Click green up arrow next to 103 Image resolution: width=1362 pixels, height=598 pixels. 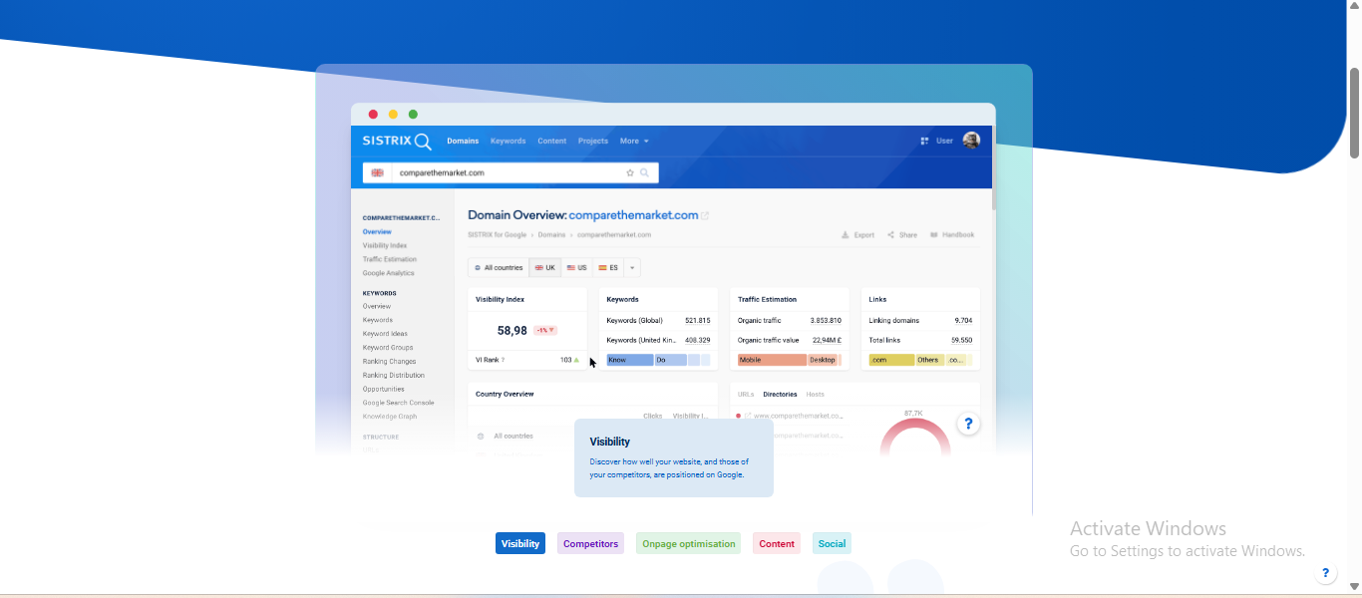coord(576,360)
